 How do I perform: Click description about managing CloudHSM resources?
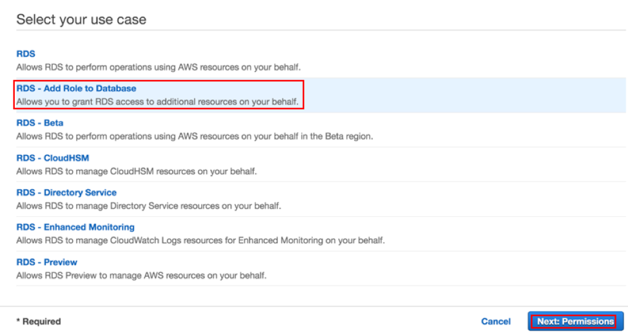(137, 171)
